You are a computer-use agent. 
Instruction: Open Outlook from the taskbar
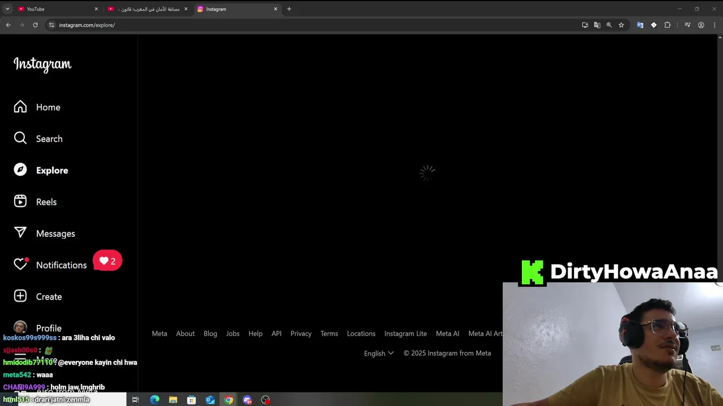(x=210, y=400)
